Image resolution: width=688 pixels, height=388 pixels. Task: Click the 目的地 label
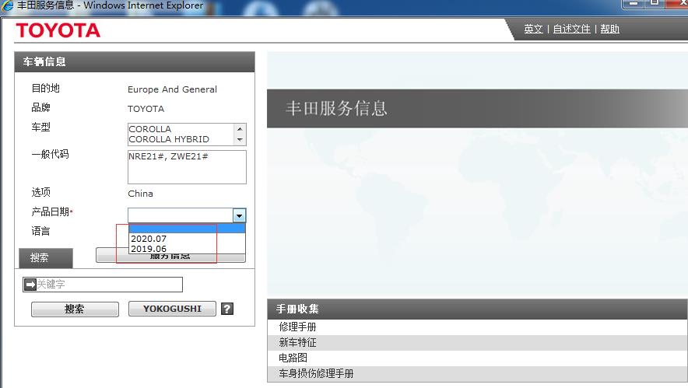[46, 88]
